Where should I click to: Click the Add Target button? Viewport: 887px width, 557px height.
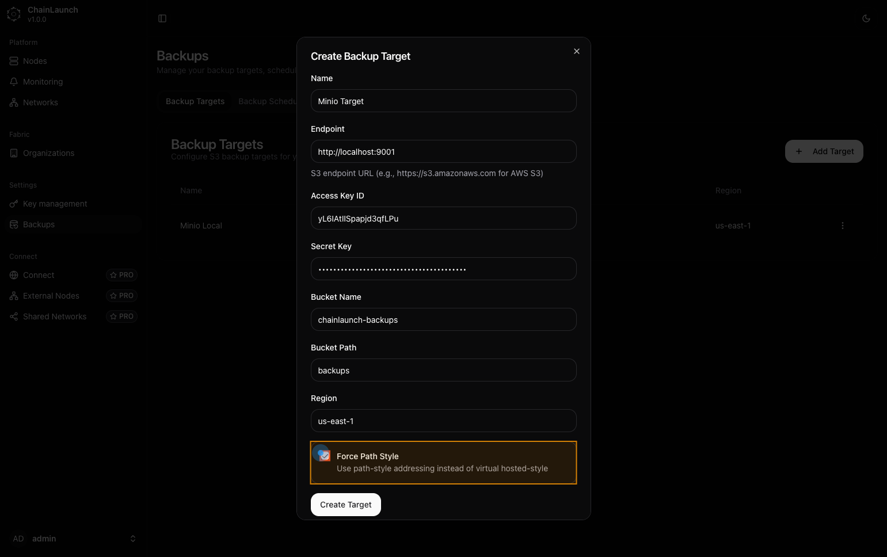click(824, 151)
